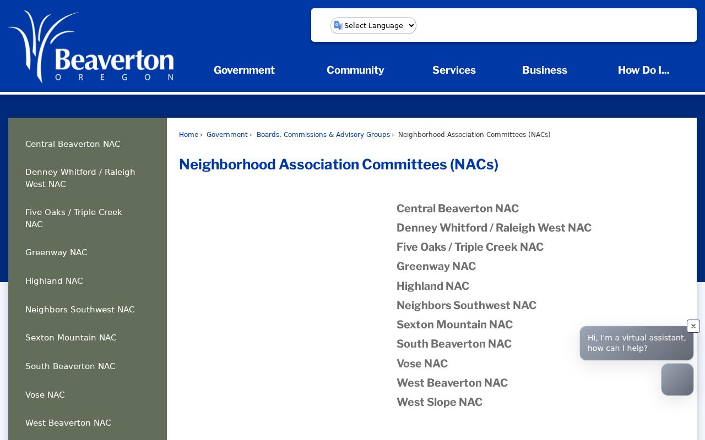Click Sexton Mountain NAC heading in main content
The height and width of the screenshot is (440, 705).
coord(454,324)
